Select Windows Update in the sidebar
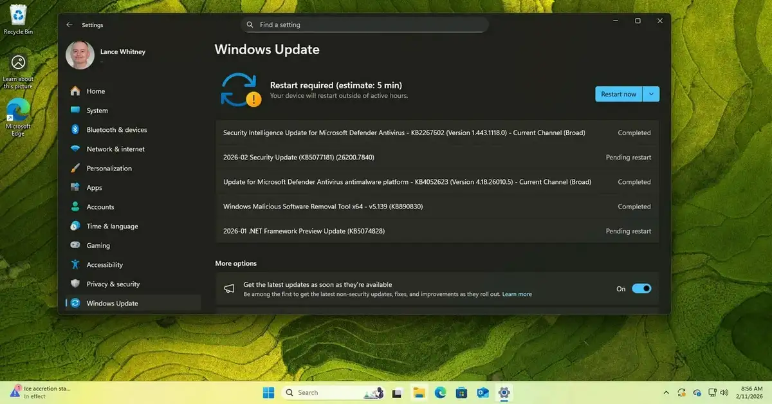 (x=113, y=303)
